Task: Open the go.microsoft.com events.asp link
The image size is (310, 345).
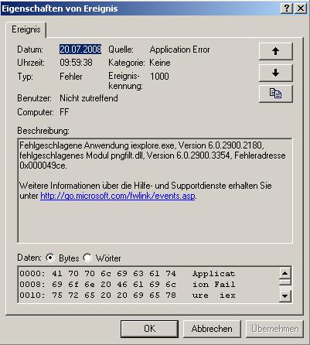Action: pos(118,196)
